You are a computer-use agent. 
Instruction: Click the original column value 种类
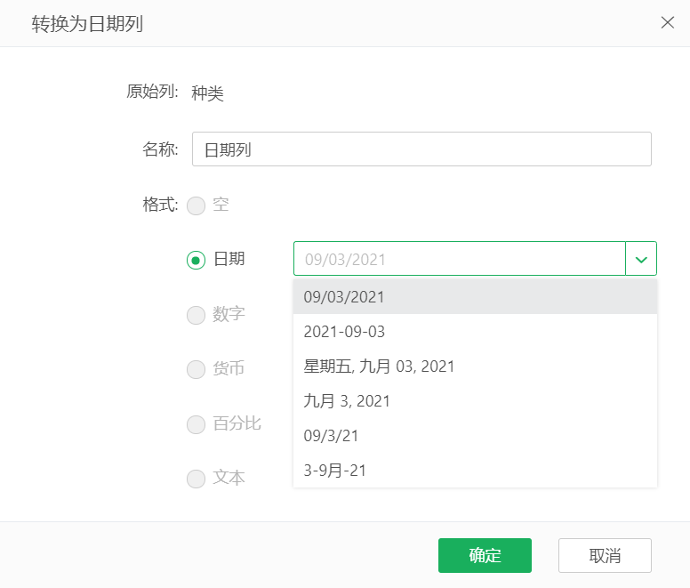pyautogui.click(x=207, y=93)
